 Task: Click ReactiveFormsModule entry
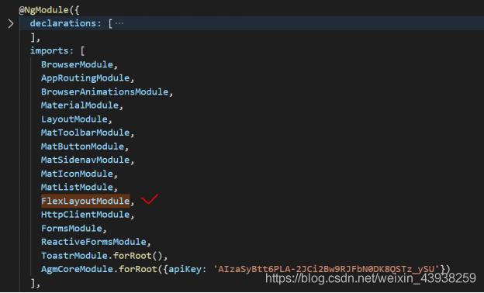(94, 242)
